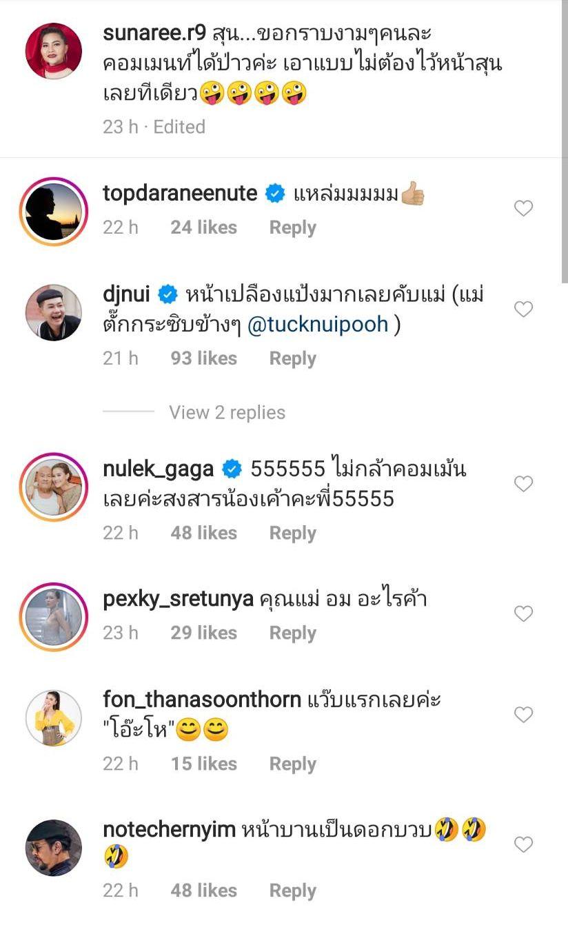Expand View 2 replies under djnui
This screenshot has height=925, width=568.
click(x=227, y=412)
